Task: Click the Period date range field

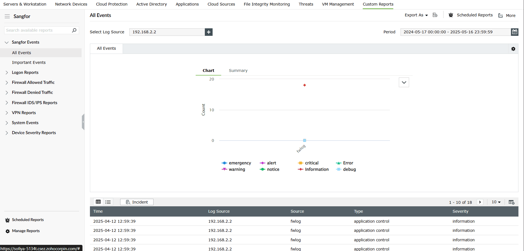Action: [x=456, y=32]
